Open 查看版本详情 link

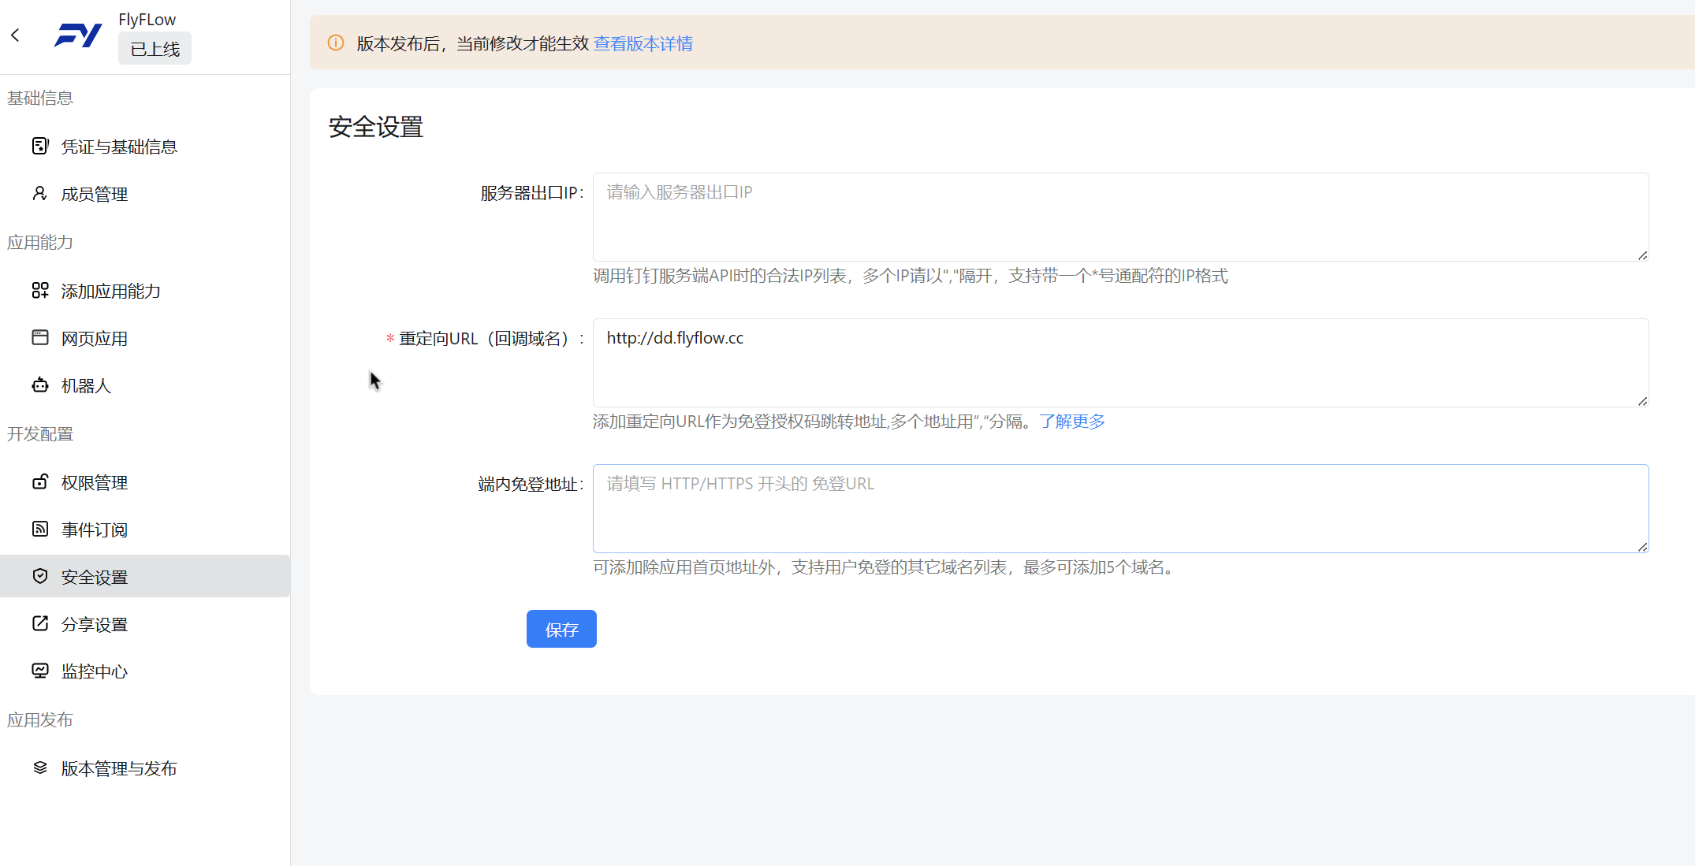click(x=643, y=43)
